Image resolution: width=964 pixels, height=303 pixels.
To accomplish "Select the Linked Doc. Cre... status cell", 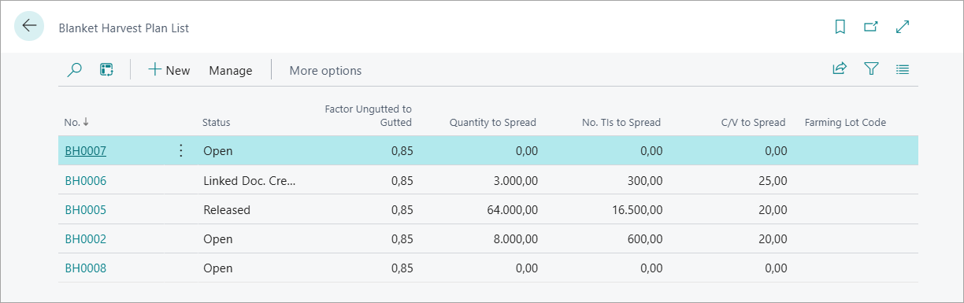I will point(250,180).
